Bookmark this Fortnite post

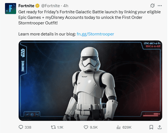151,127
